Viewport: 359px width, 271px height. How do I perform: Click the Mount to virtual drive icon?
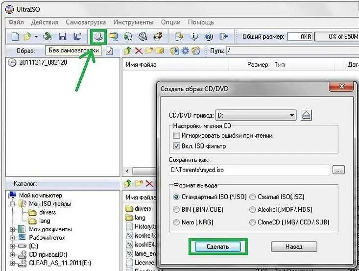coord(143,37)
